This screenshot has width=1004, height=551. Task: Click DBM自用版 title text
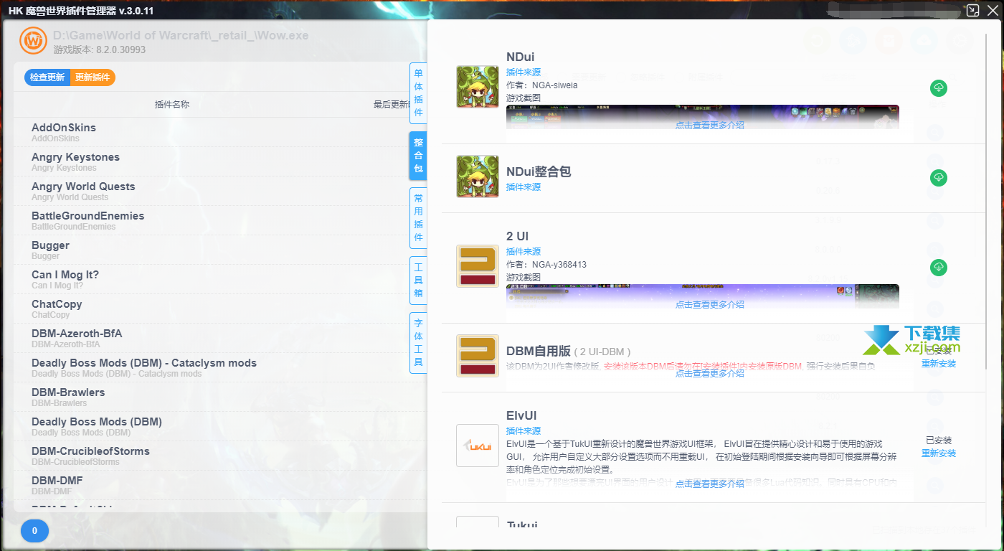(x=539, y=352)
